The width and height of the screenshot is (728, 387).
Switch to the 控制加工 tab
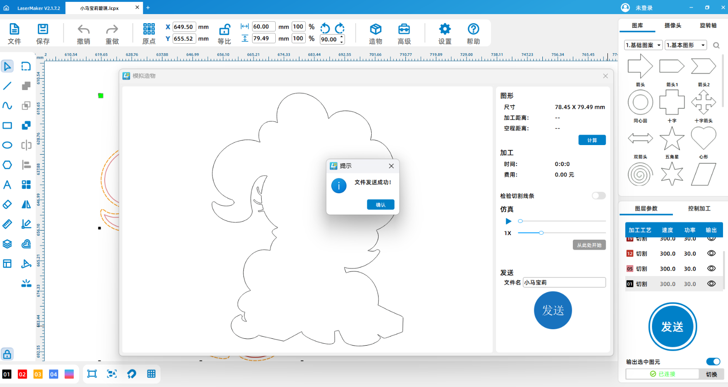click(699, 208)
